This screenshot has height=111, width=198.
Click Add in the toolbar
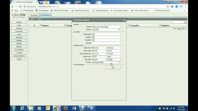point(32,19)
